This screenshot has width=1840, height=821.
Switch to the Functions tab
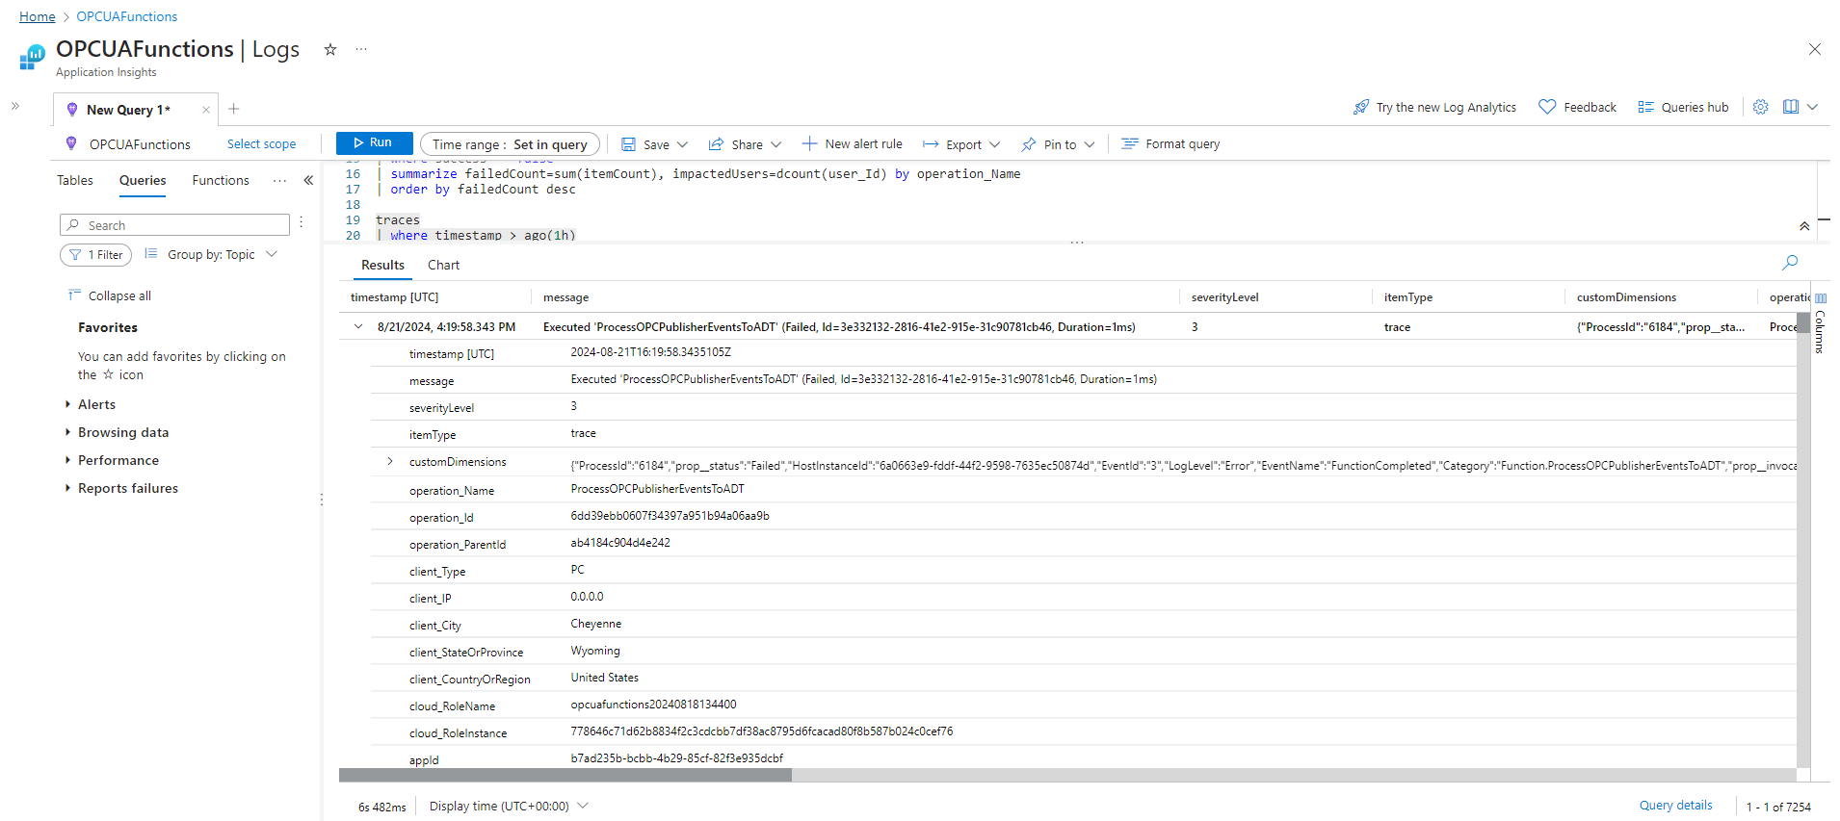[221, 180]
